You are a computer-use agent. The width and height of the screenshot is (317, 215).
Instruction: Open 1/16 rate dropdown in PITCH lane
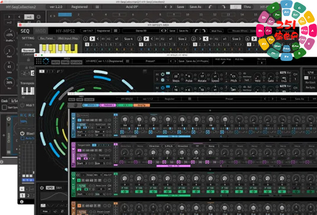coord(82,124)
